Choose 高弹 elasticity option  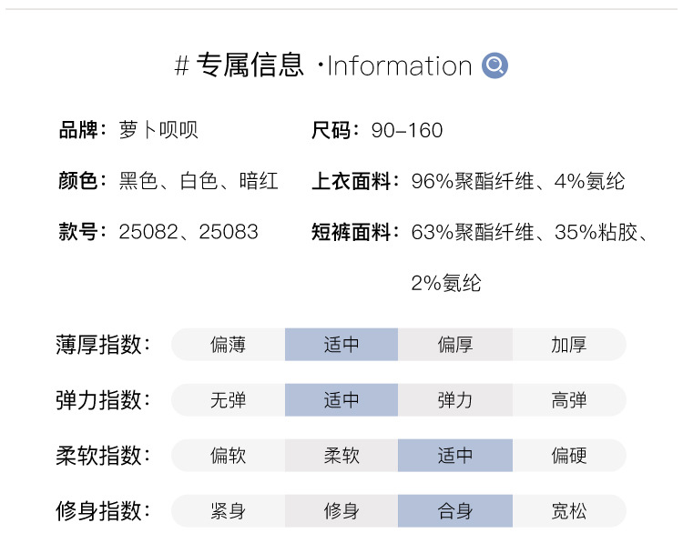[x=569, y=400]
